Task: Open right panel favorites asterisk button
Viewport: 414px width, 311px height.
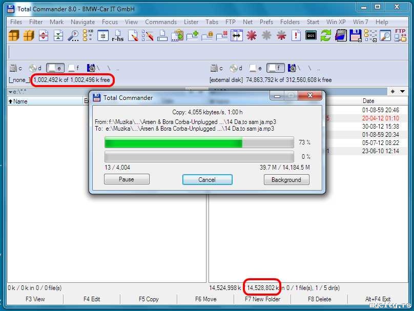Action: pos(392,92)
